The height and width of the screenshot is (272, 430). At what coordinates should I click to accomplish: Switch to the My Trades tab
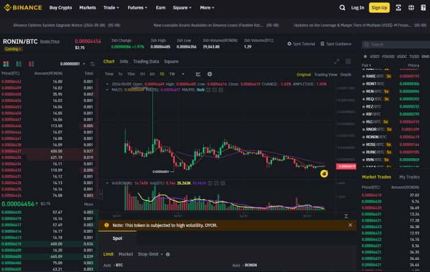(409, 177)
